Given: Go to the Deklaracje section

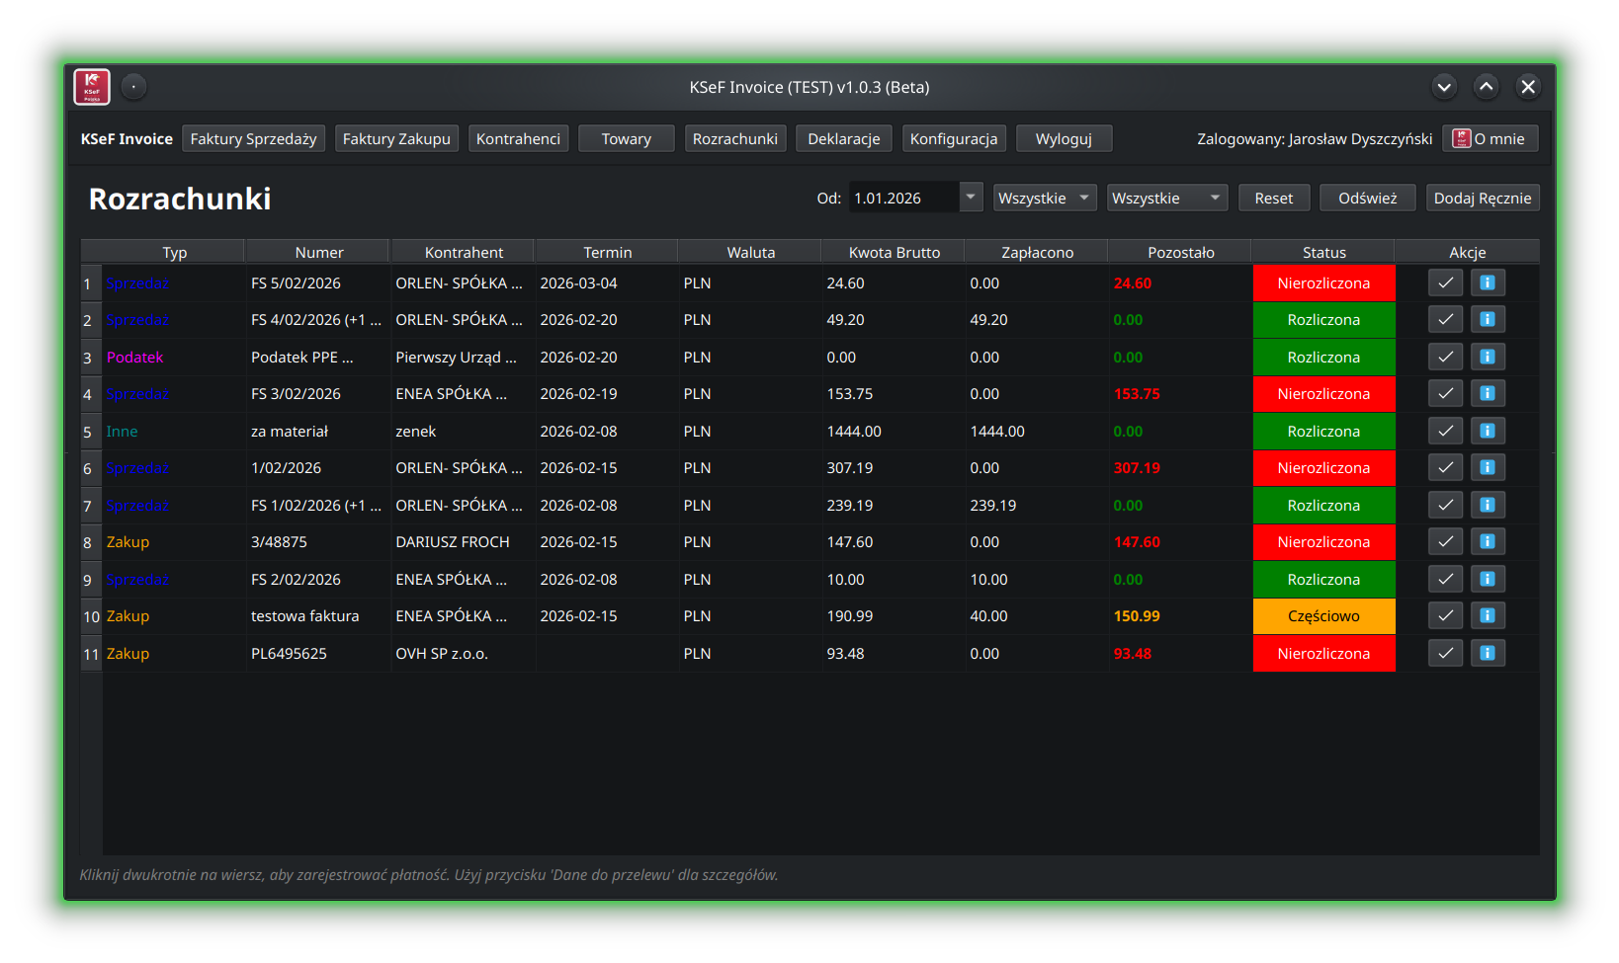Looking at the screenshot, I should (843, 139).
